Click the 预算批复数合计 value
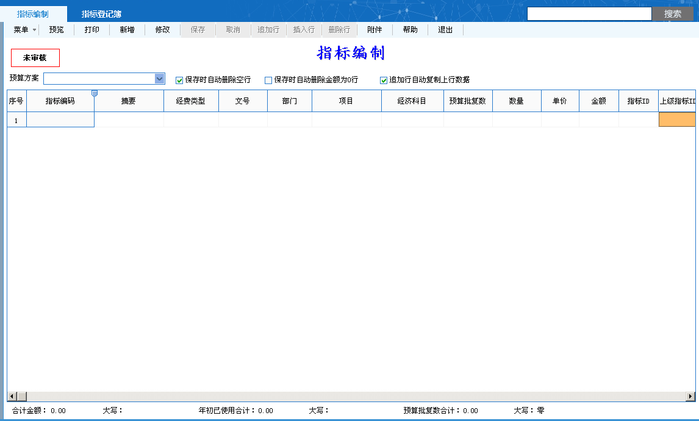The image size is (699, 421). pyautogui.click(x=470, y=411)
